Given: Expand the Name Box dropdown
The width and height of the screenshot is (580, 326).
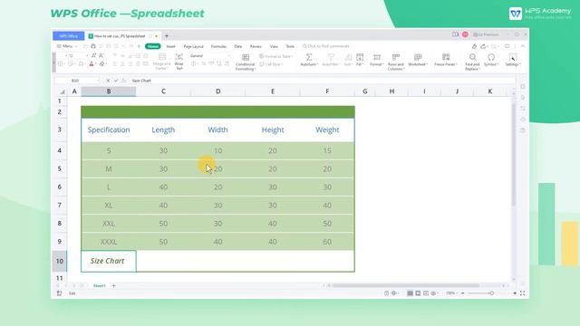Looking at the screenshot, I should pos(98,81).
